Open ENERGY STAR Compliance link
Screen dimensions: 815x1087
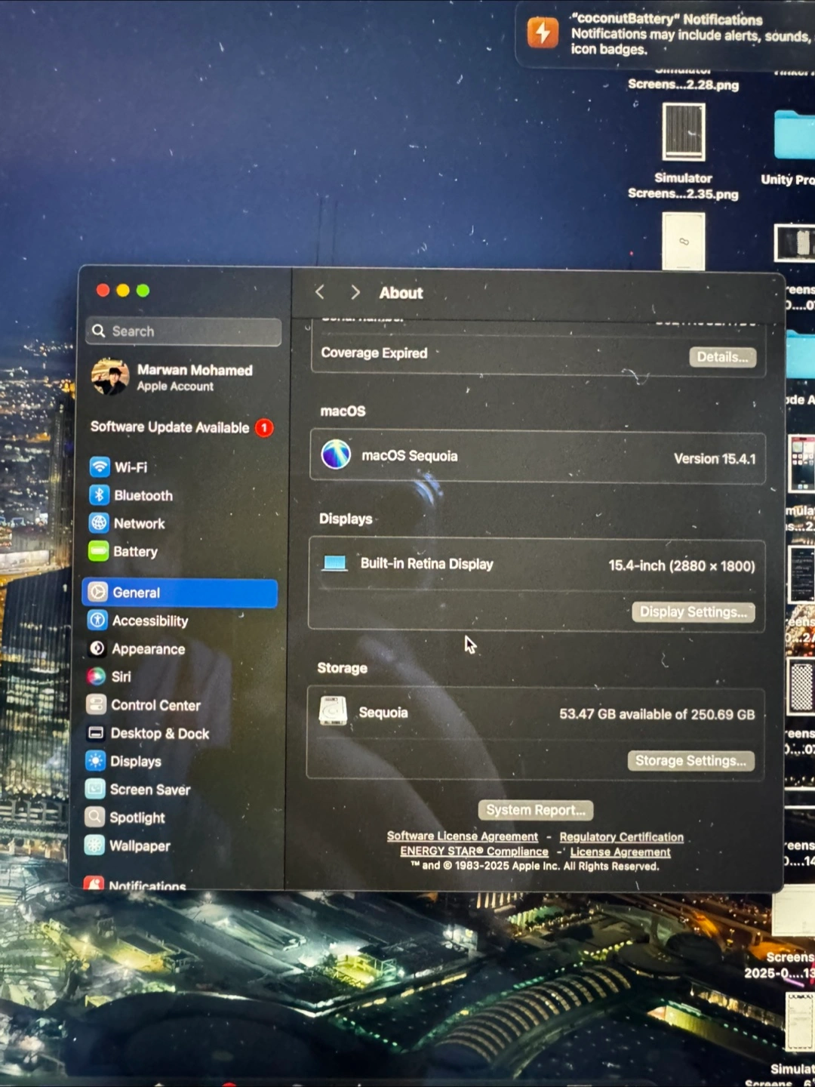pos(474,851)
